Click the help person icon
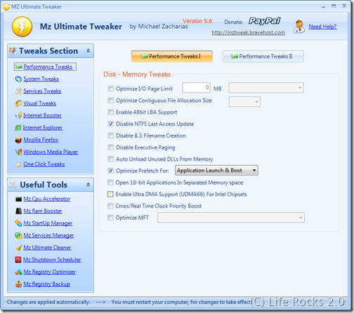The width and height of the screenshot is (354, 313). tap(299, 27)
